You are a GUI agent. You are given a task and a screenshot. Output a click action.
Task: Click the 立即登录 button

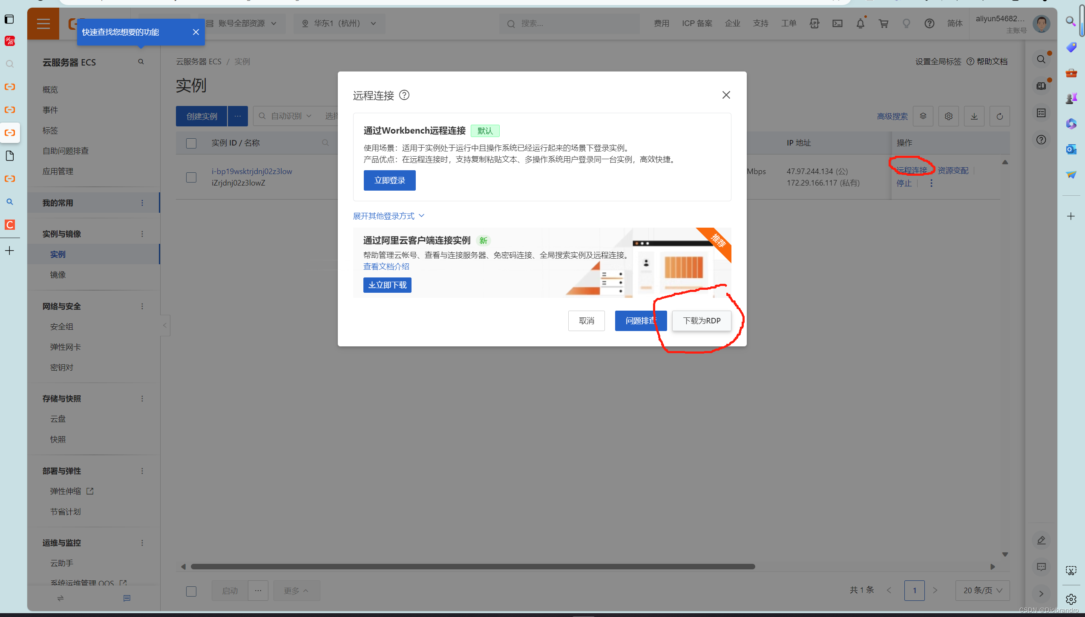389,180
